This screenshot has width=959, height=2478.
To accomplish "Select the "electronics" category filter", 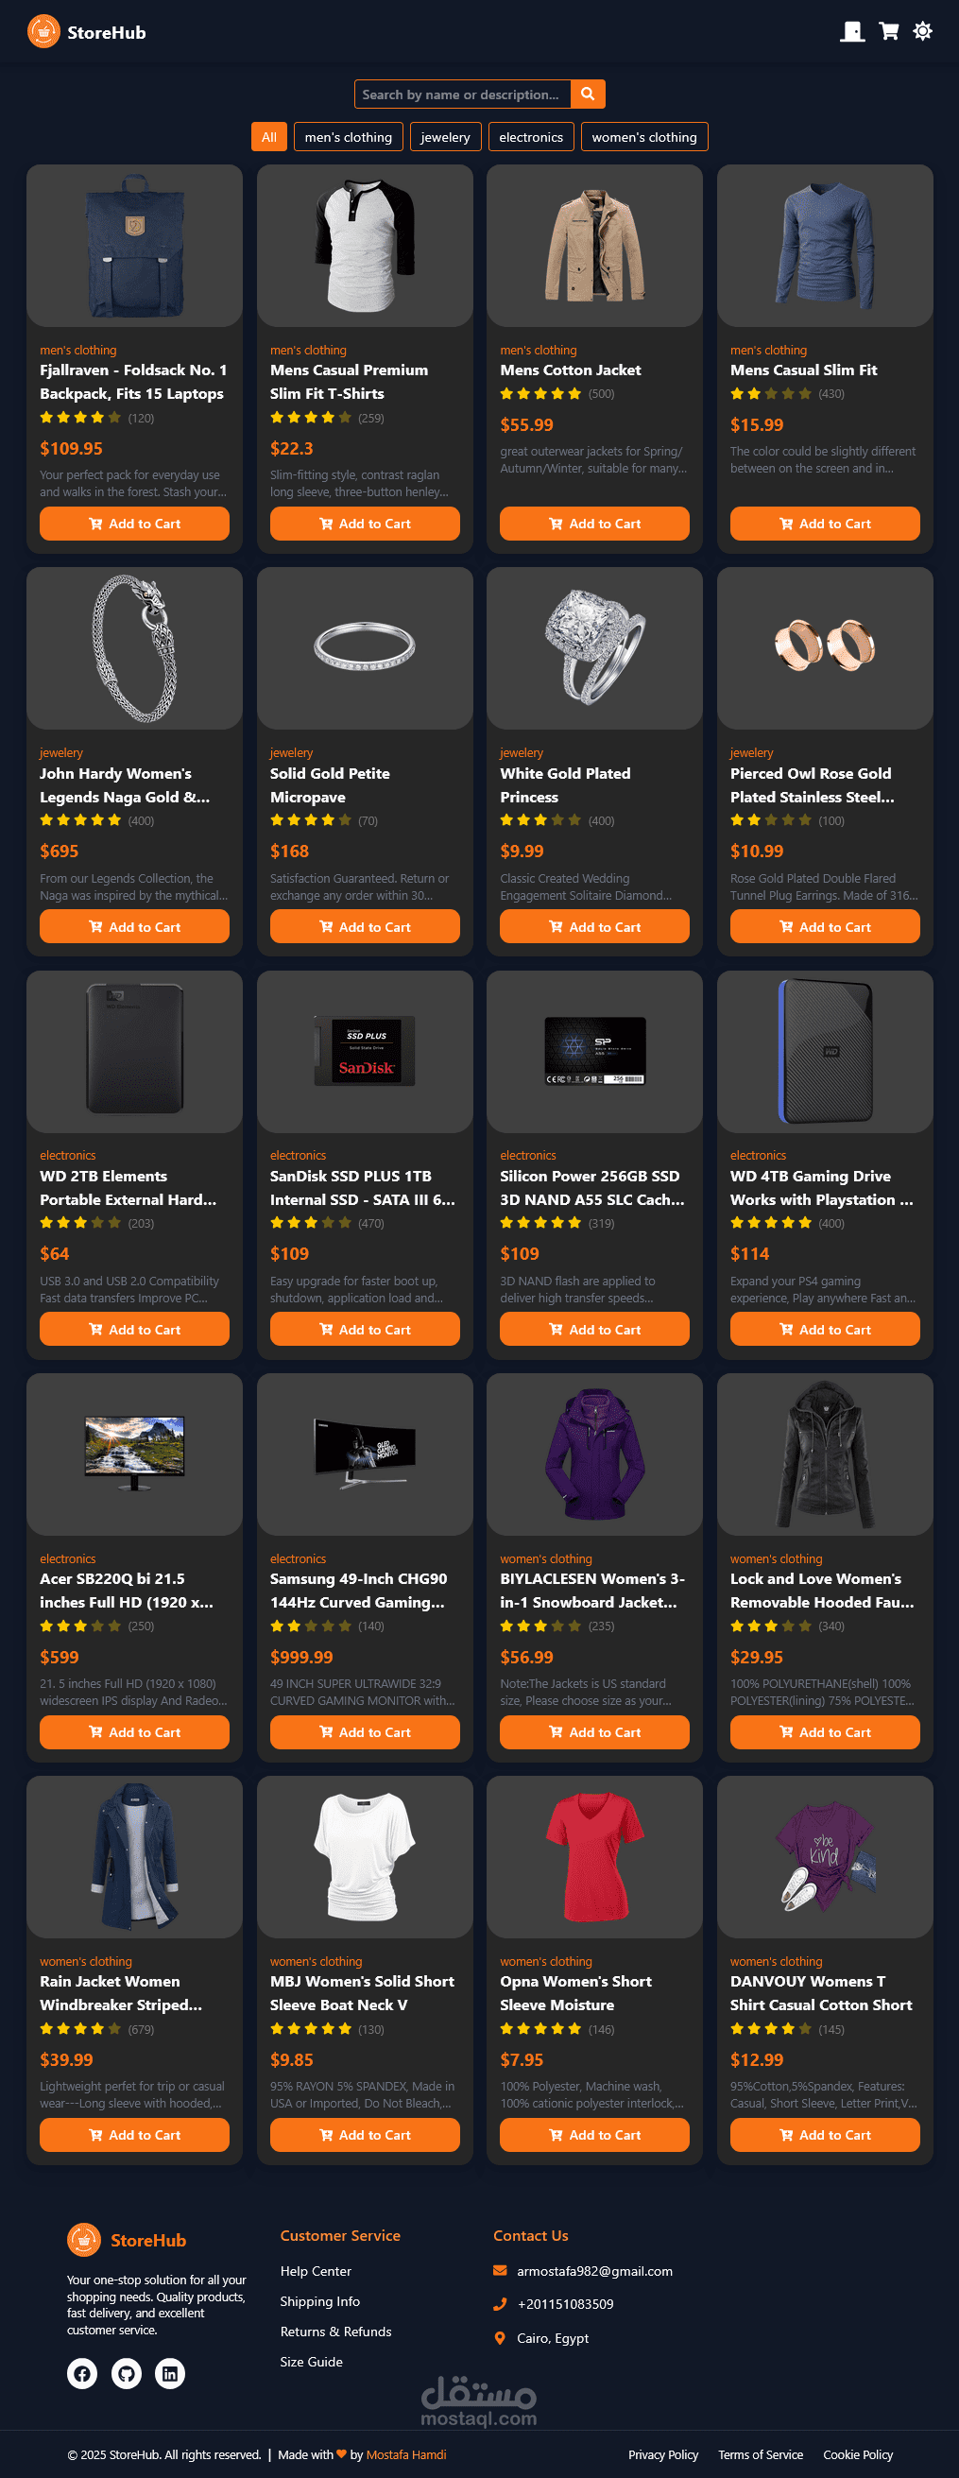I will tap(531, 137).
